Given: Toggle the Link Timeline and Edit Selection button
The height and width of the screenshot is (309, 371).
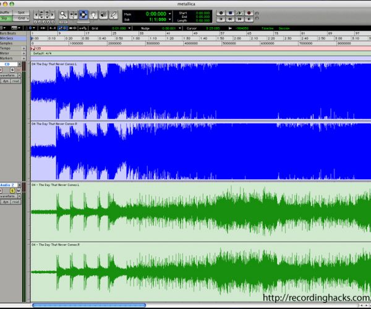Looking at the screenshot, I should (x=62, y=28).
